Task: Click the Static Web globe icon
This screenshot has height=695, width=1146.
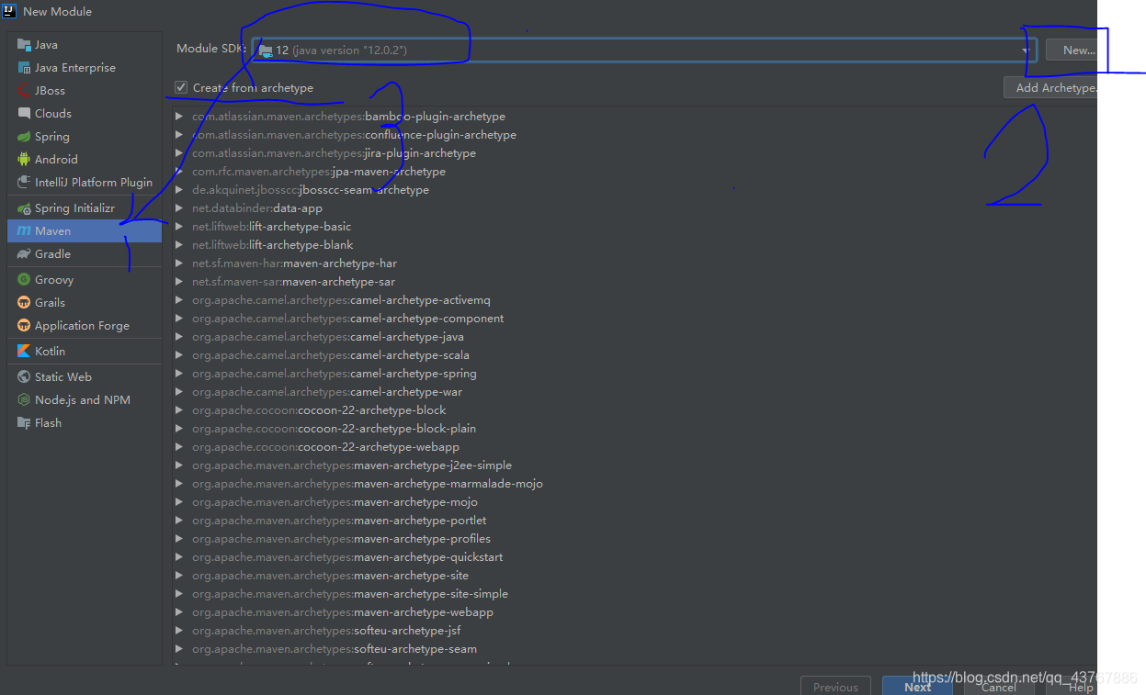Action: (x=24, y=376)
